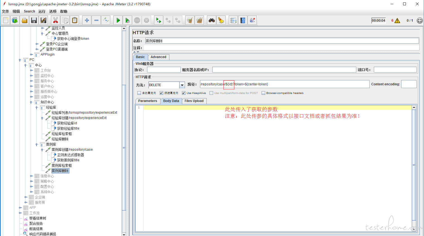
Task: Click the Expand All plus icon
Action: [x=87, y=20]
